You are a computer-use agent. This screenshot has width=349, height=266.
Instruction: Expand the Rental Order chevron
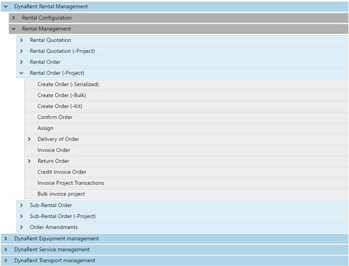pos(21,62)
